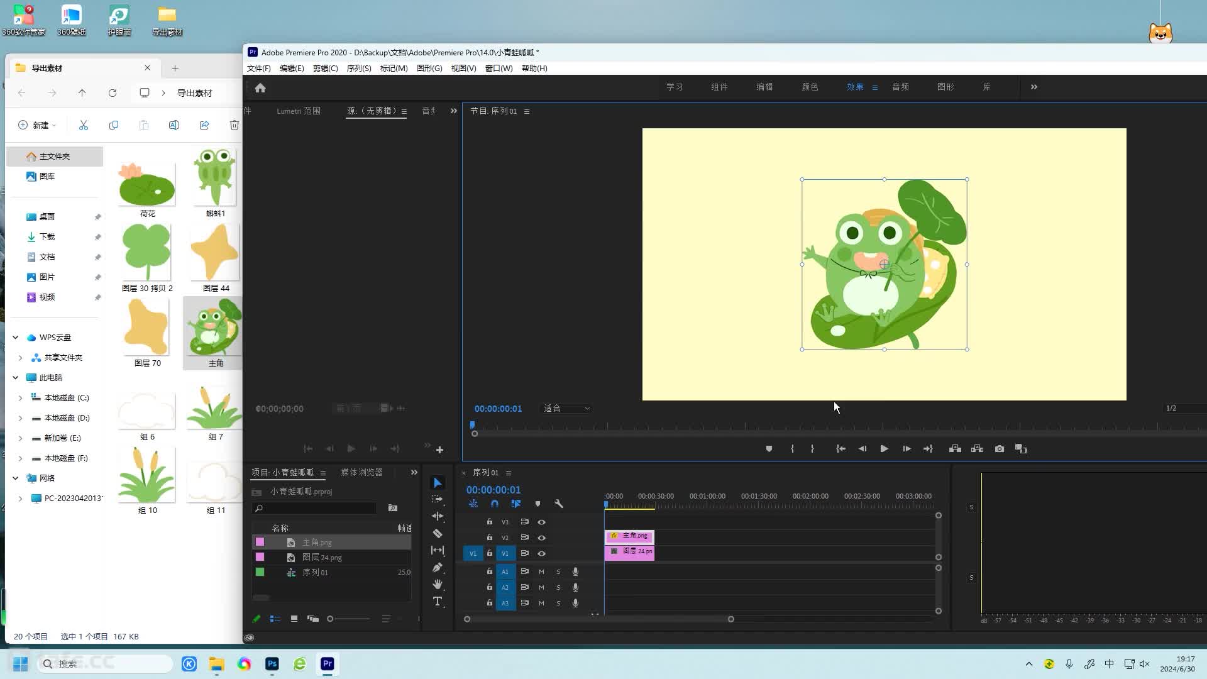Step forward one frame in Program monitor
Screen dimensions: 1207x679
(907, 449)
